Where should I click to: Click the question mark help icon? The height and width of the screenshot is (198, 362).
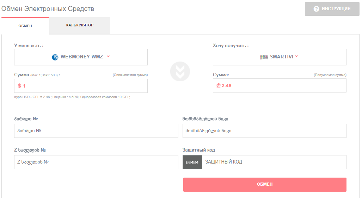tap(316, 9)
